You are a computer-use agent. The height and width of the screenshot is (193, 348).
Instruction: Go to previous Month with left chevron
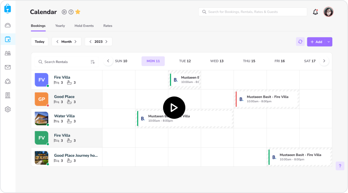[56, 42]
